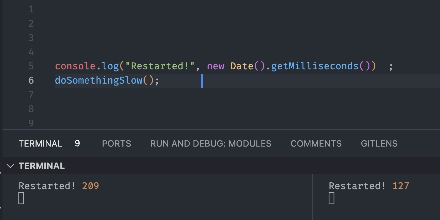Viewport: 440px width, 220px height.
Task: Open the GITLENS panel tab
Action: click(379, 144)
